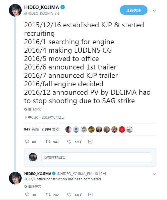Screen dimensions: 167x200
Task: View the 947 转推 retweets list
Action: point(32,129)
